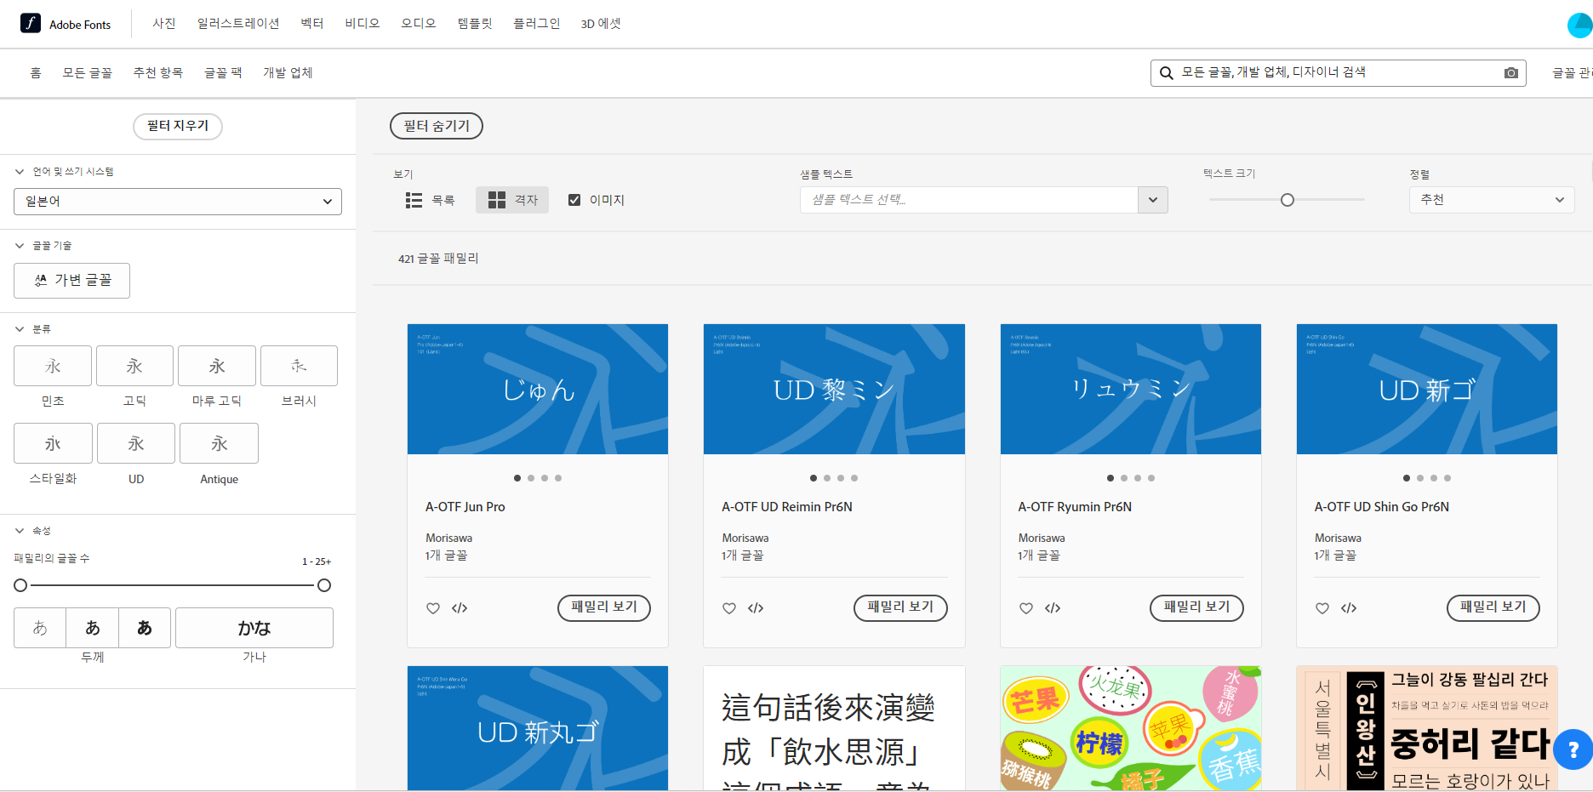Click the camera icon to search by image

click(1512, 73)
